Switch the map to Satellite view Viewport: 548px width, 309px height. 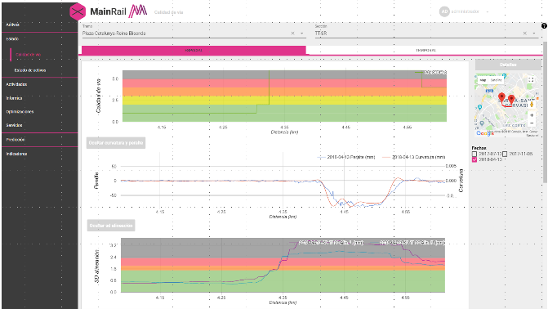(496, 80)
